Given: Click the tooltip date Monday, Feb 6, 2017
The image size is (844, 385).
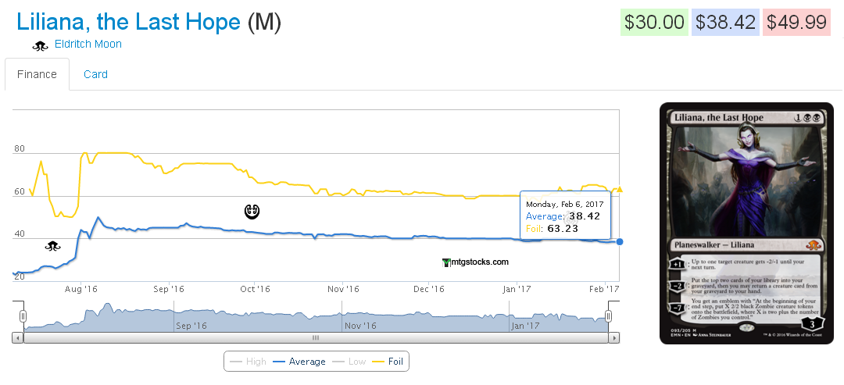Looking at the screenshot, I should pos(565,205).
